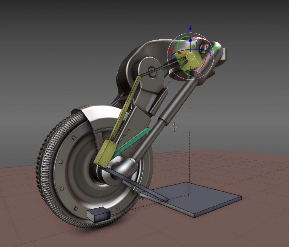Click the green square translate handle on the gizmo
The height and width of the screenshot is (247, 289).
(204, 52)
